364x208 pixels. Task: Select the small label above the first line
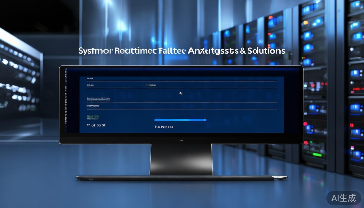(90, 79)
